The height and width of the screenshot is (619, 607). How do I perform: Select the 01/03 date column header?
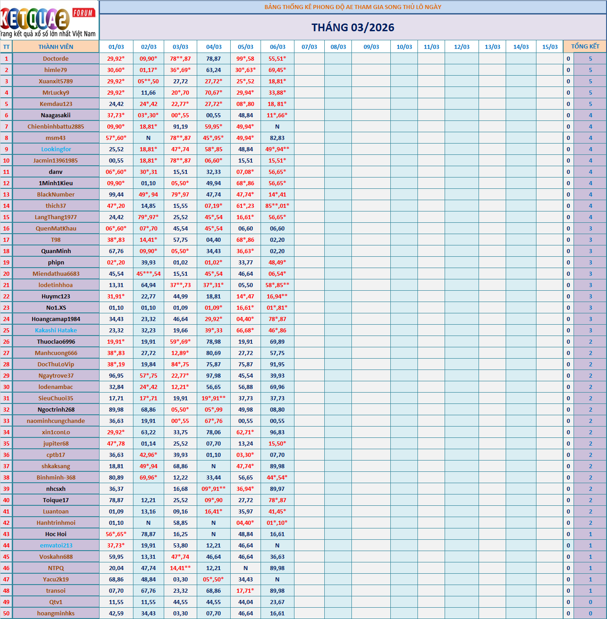[116, 47]
